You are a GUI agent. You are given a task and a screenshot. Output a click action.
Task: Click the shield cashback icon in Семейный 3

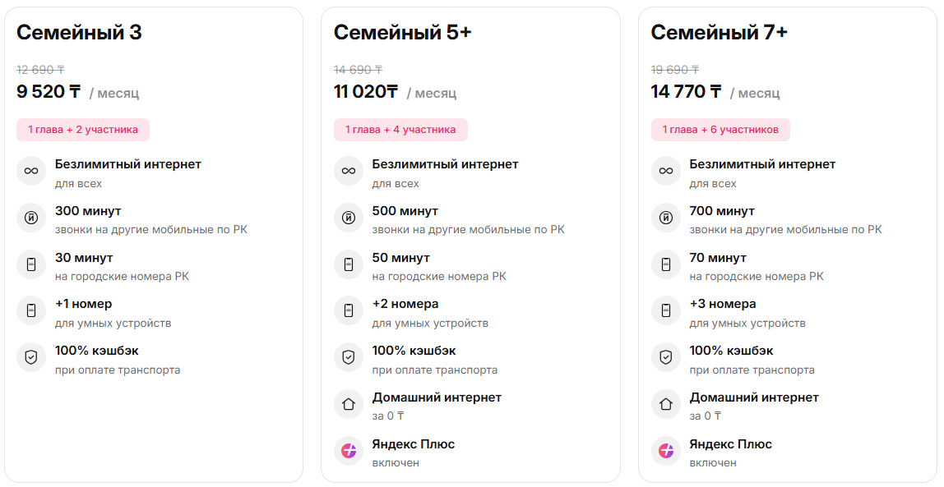tap(31, 357)
